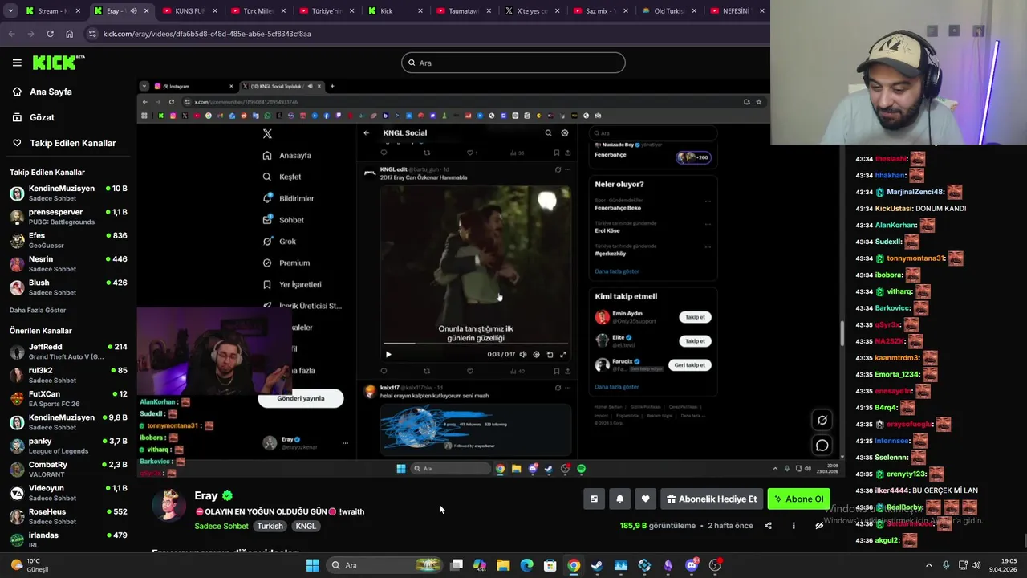Open RoseHeus channel

coord(68,516)
